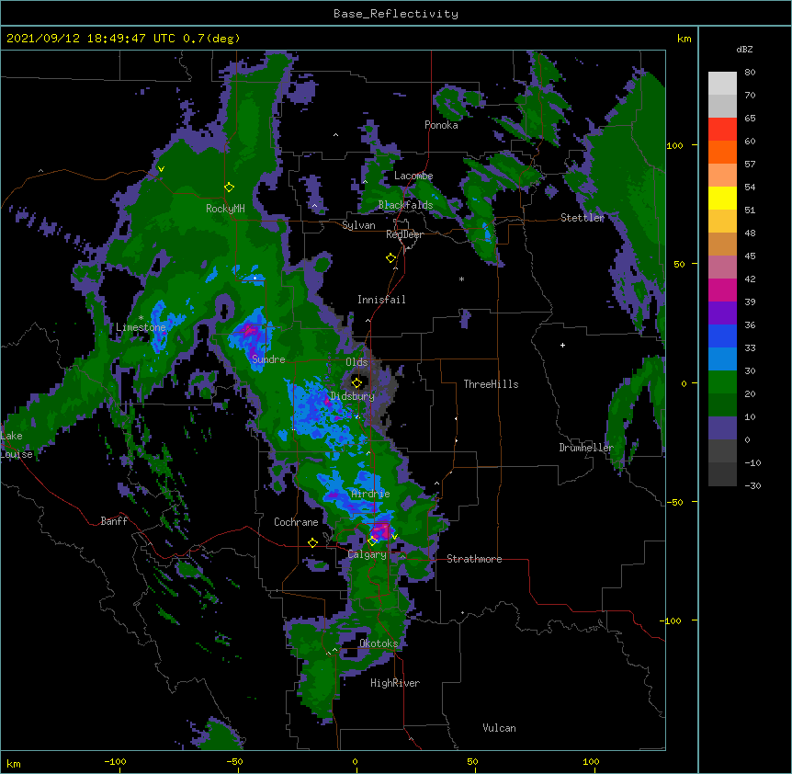The image size is (792, 774).
Task: Click the Airdrie city label
Action: (371, 494)
